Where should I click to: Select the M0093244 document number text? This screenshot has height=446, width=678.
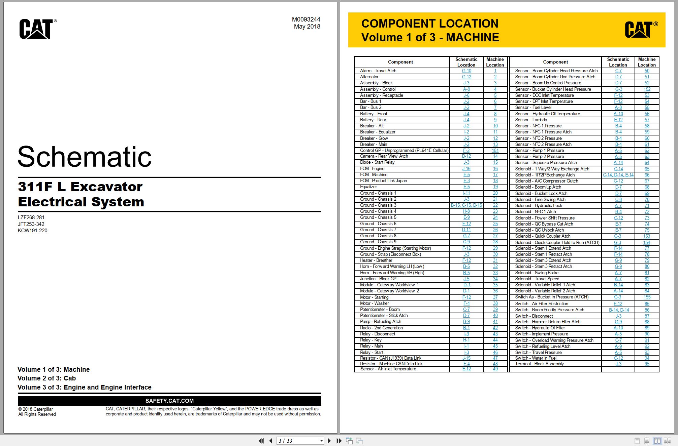(x=306, y=19)
